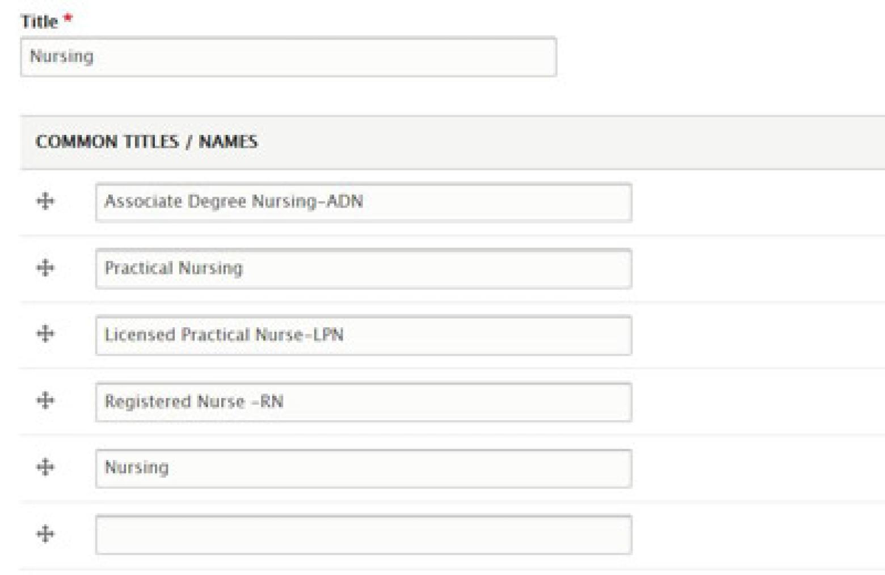Select the Nursing common title input
Screen dimensions: 885x575
(363, 467)
